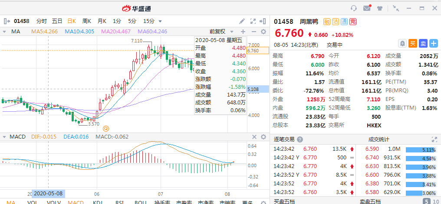Select the 日K daily candlestick tab
This screenshot has width=441, height=204.
72,21
